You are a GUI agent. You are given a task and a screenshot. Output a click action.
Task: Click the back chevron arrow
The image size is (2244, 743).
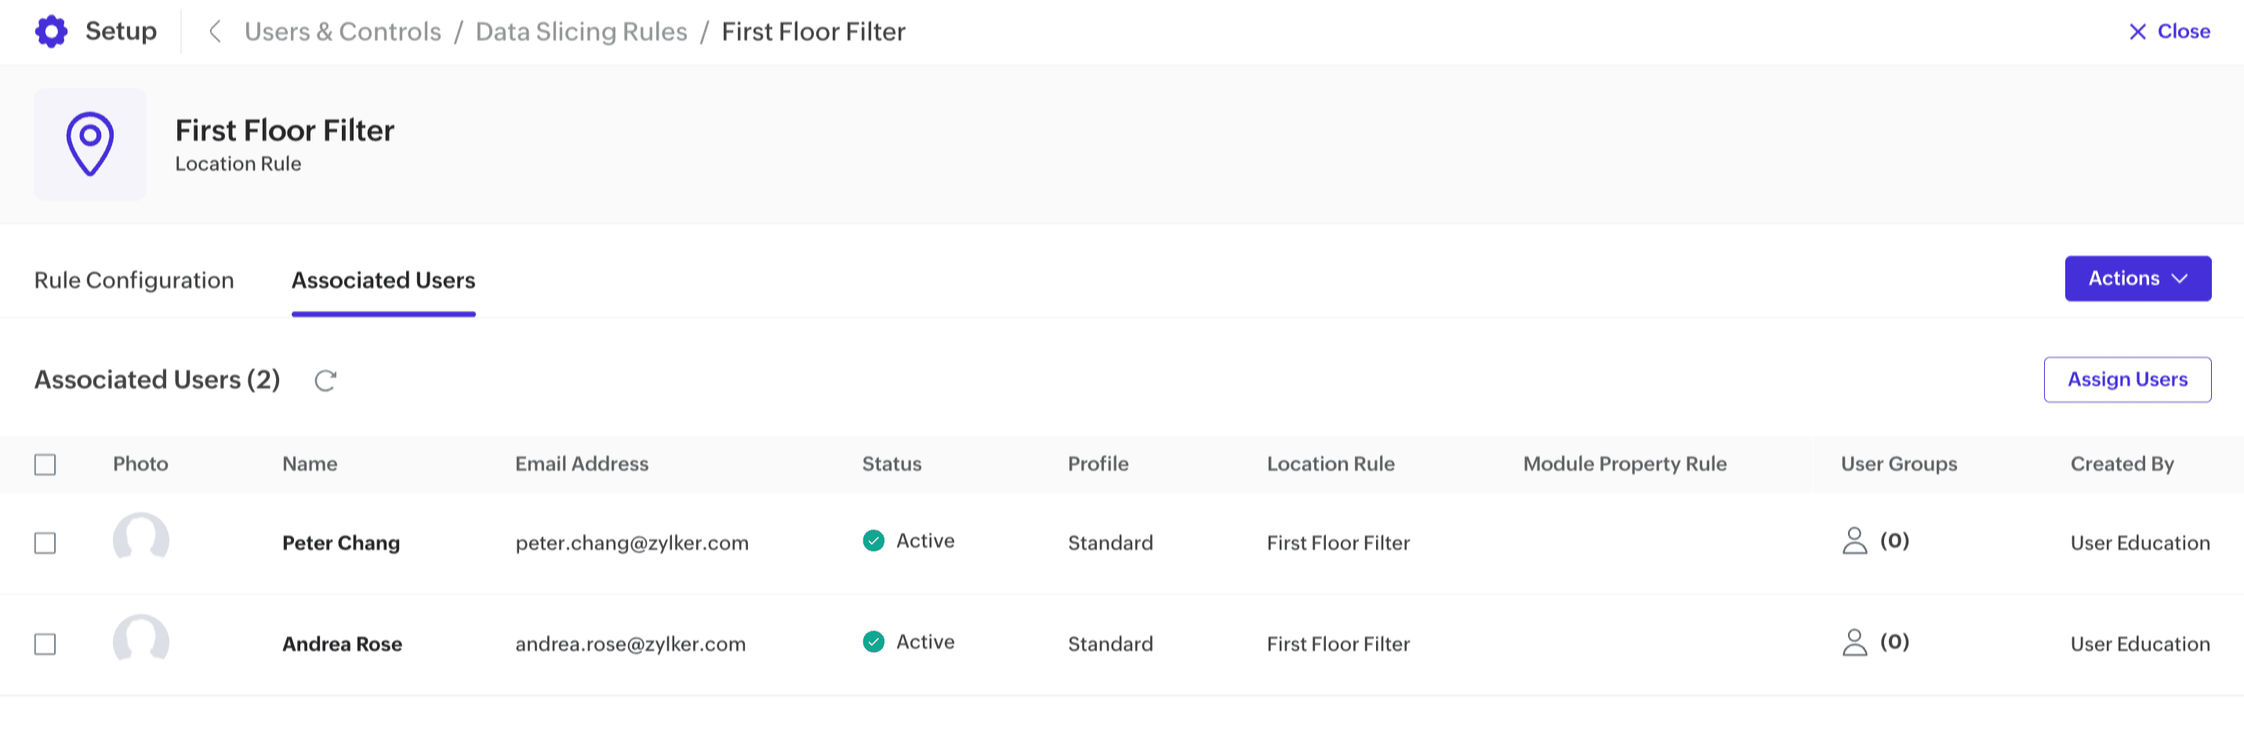[x=214, y=31]
